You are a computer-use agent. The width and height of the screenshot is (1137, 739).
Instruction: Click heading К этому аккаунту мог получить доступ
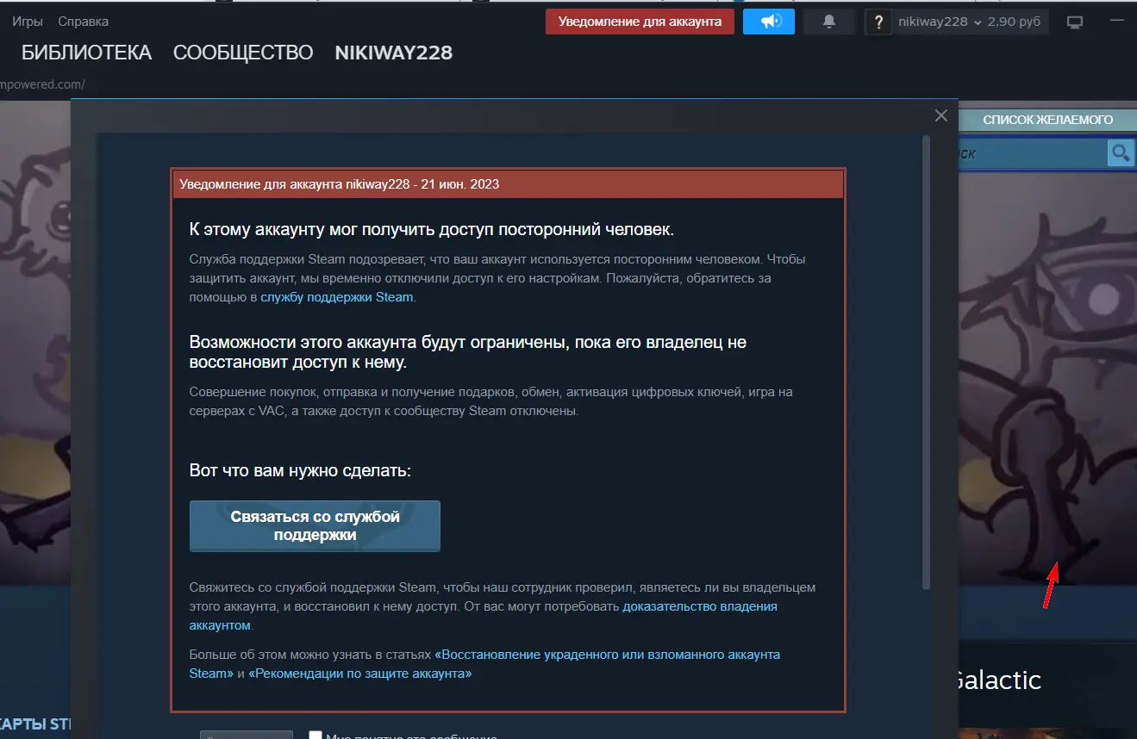pyautogui.click(x=431, y=230)
